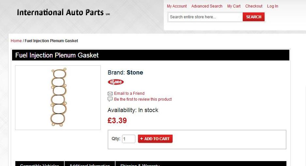
Task: Click the Log In link
Action: 272,6
